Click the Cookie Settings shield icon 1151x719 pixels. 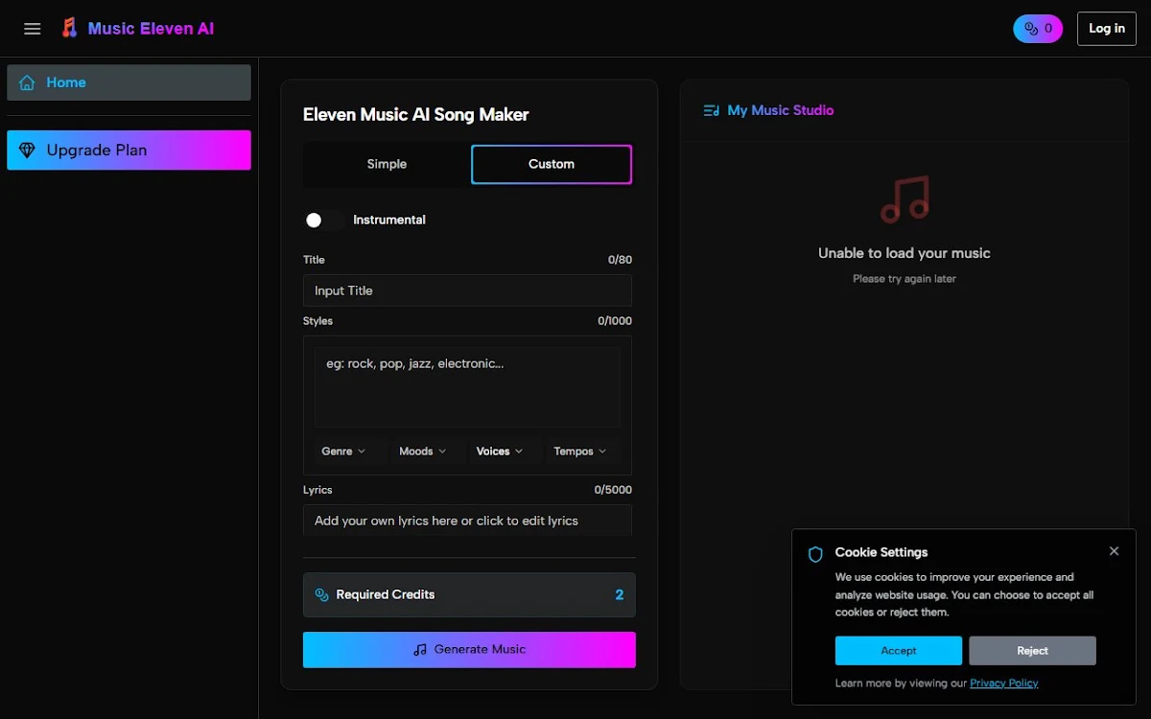click(815, 554)
